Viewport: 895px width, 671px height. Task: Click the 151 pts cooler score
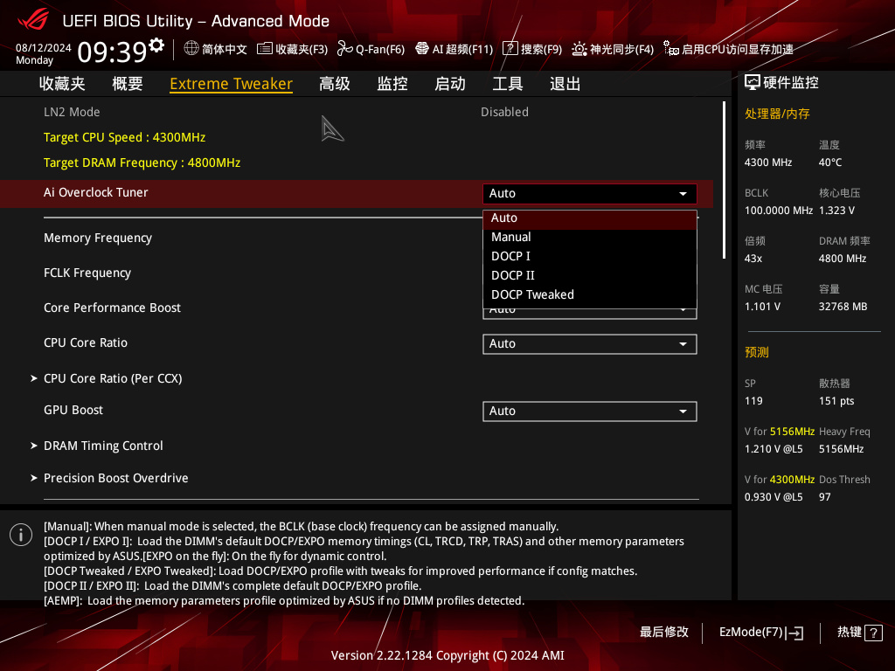[x=836, y=401]
